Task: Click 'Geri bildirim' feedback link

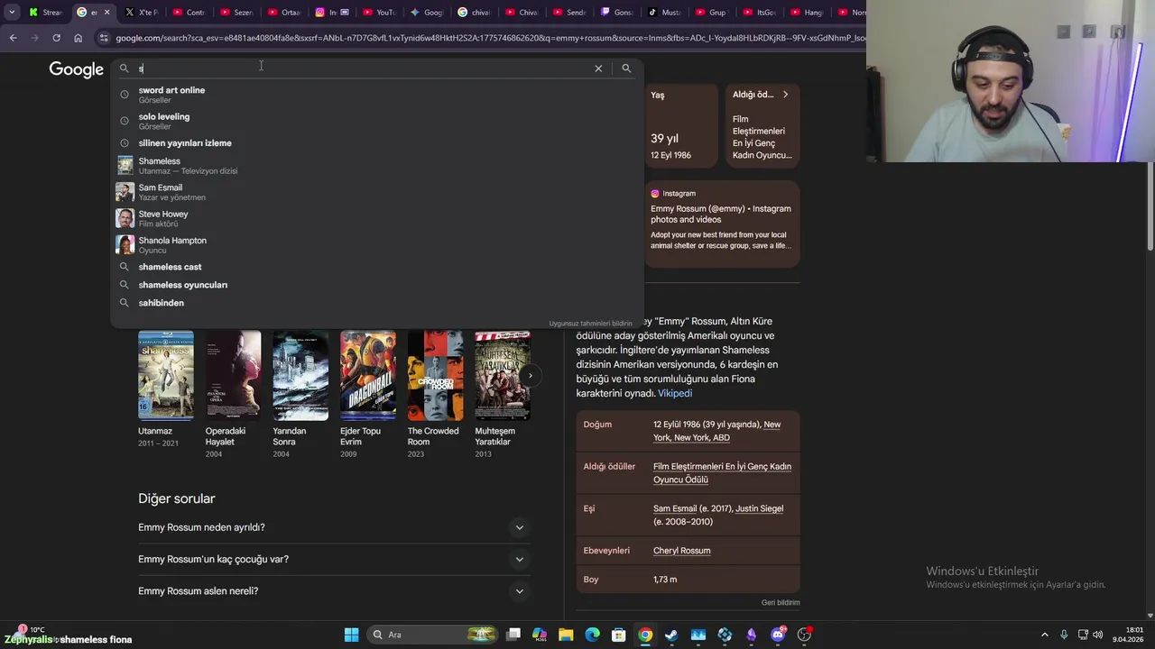Action: 781,602
